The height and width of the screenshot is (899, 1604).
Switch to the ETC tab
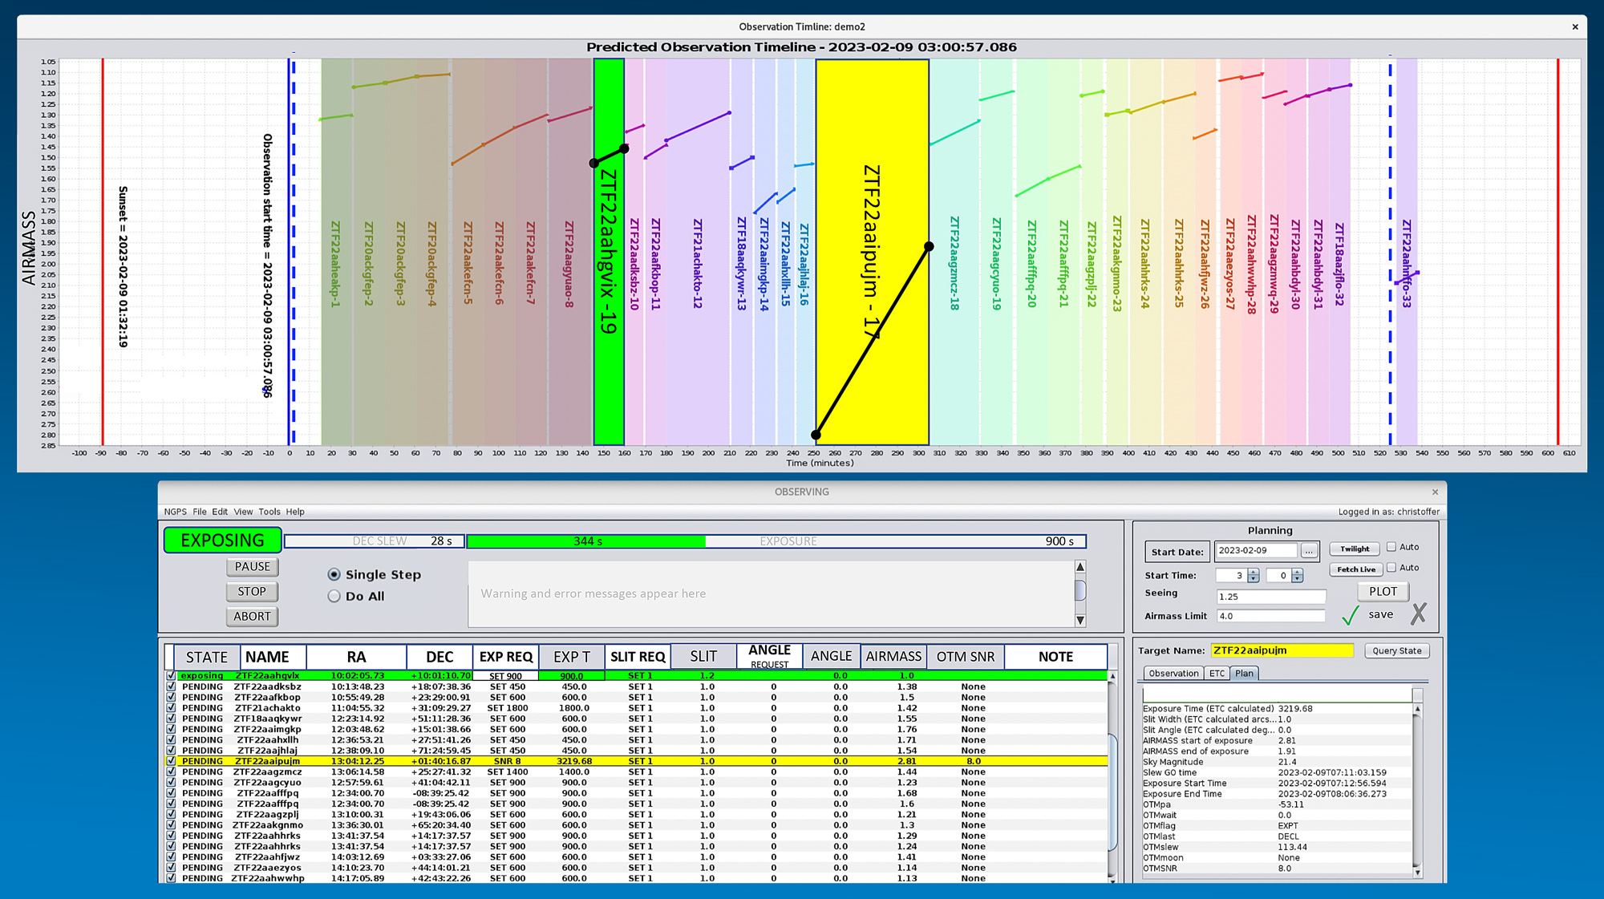1217,674
